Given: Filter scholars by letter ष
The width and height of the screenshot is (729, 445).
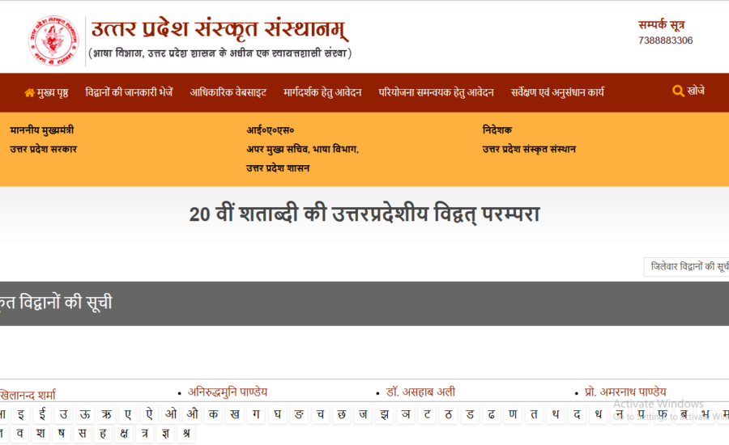Looking at the screenshot, I should [62, 434].
